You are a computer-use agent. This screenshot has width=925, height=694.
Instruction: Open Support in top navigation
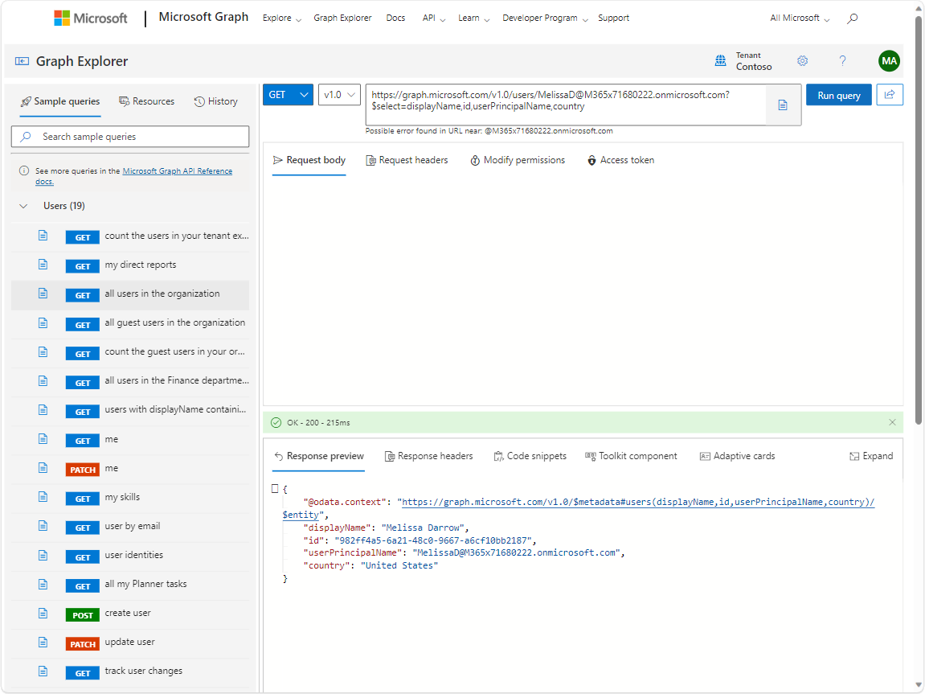(613, 18)
